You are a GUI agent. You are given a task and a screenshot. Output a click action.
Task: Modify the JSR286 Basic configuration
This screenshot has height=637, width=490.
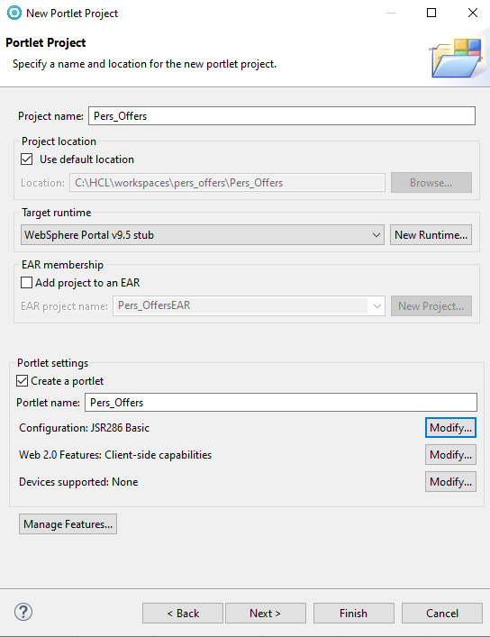[x=450, y=428]
